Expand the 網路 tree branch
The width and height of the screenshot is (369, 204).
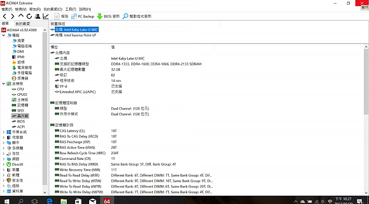4,159
